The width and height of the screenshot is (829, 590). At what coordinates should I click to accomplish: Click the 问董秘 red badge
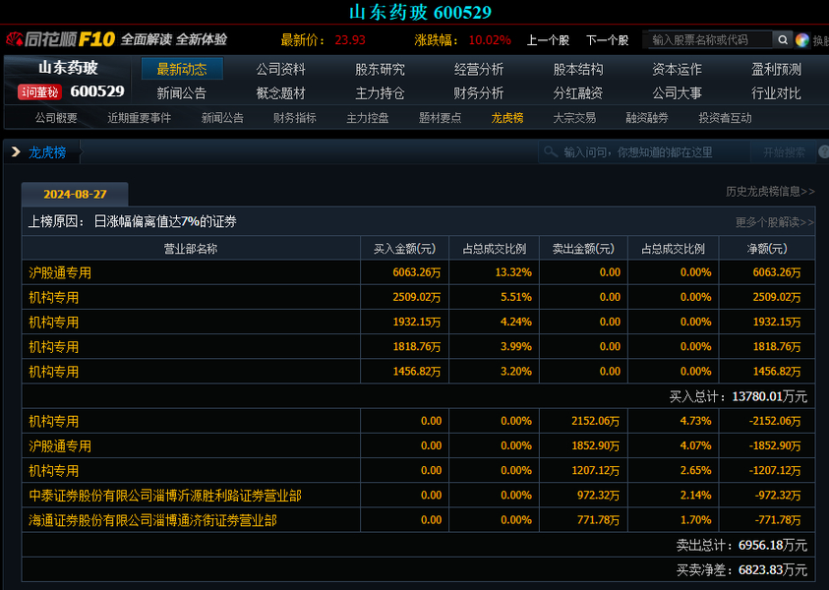pos(39,92)
